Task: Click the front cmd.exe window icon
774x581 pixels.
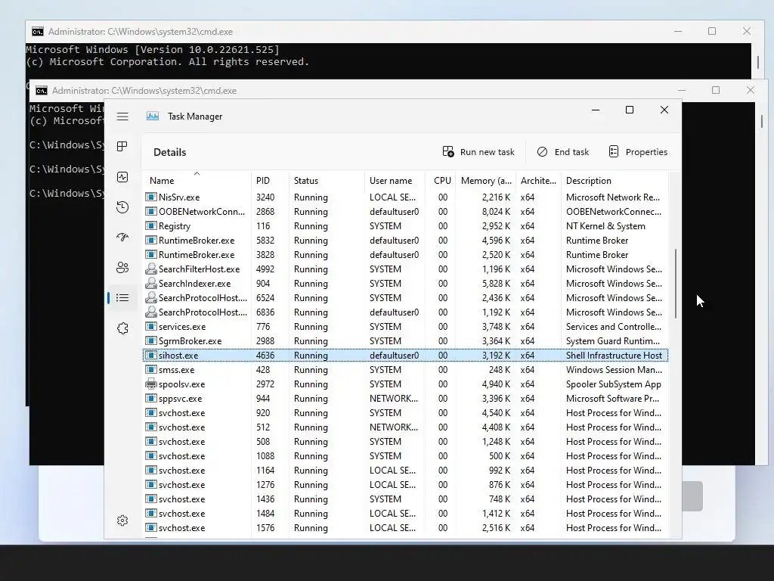Action: tap(42, 91)
